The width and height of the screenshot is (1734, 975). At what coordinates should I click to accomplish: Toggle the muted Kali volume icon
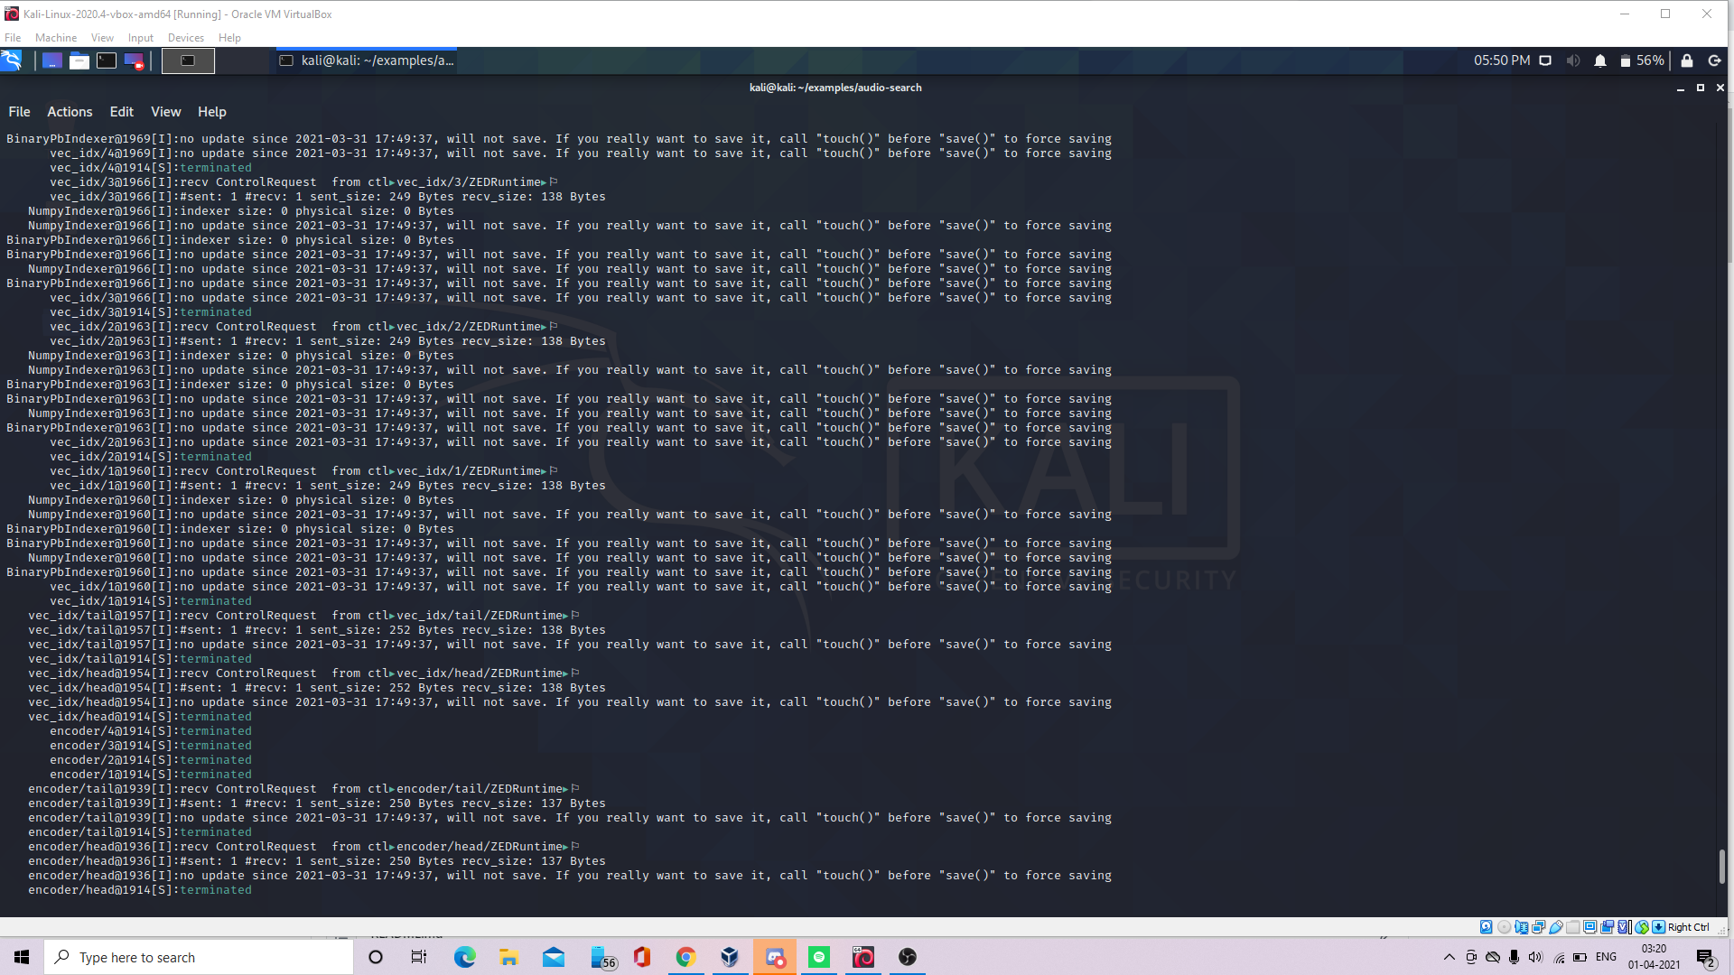tap(1573, 60)
